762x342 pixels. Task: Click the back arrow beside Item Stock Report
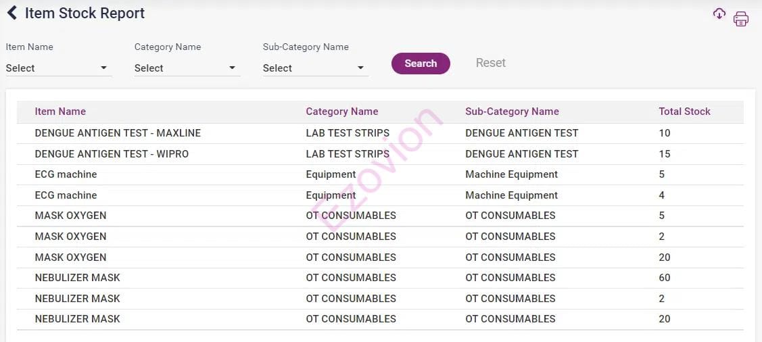pyautogui.click(x=11, y=13)
